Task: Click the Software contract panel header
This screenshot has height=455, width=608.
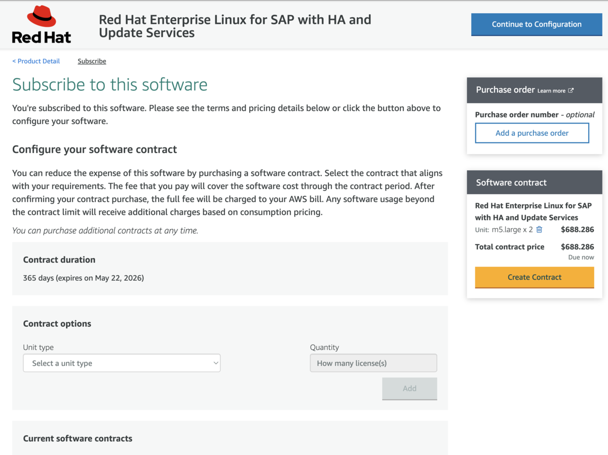Action: (x=535, y=182)
